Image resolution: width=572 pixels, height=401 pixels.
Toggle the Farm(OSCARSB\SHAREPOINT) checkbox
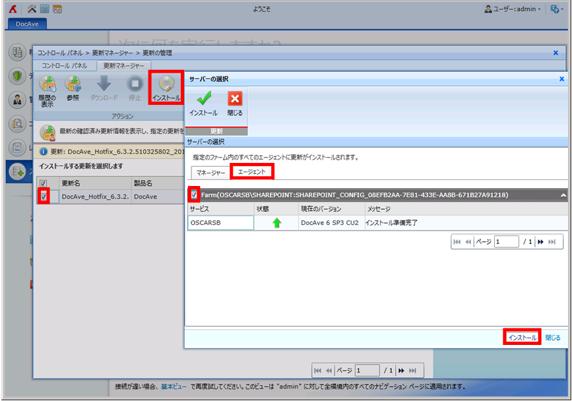click(194, 195)
